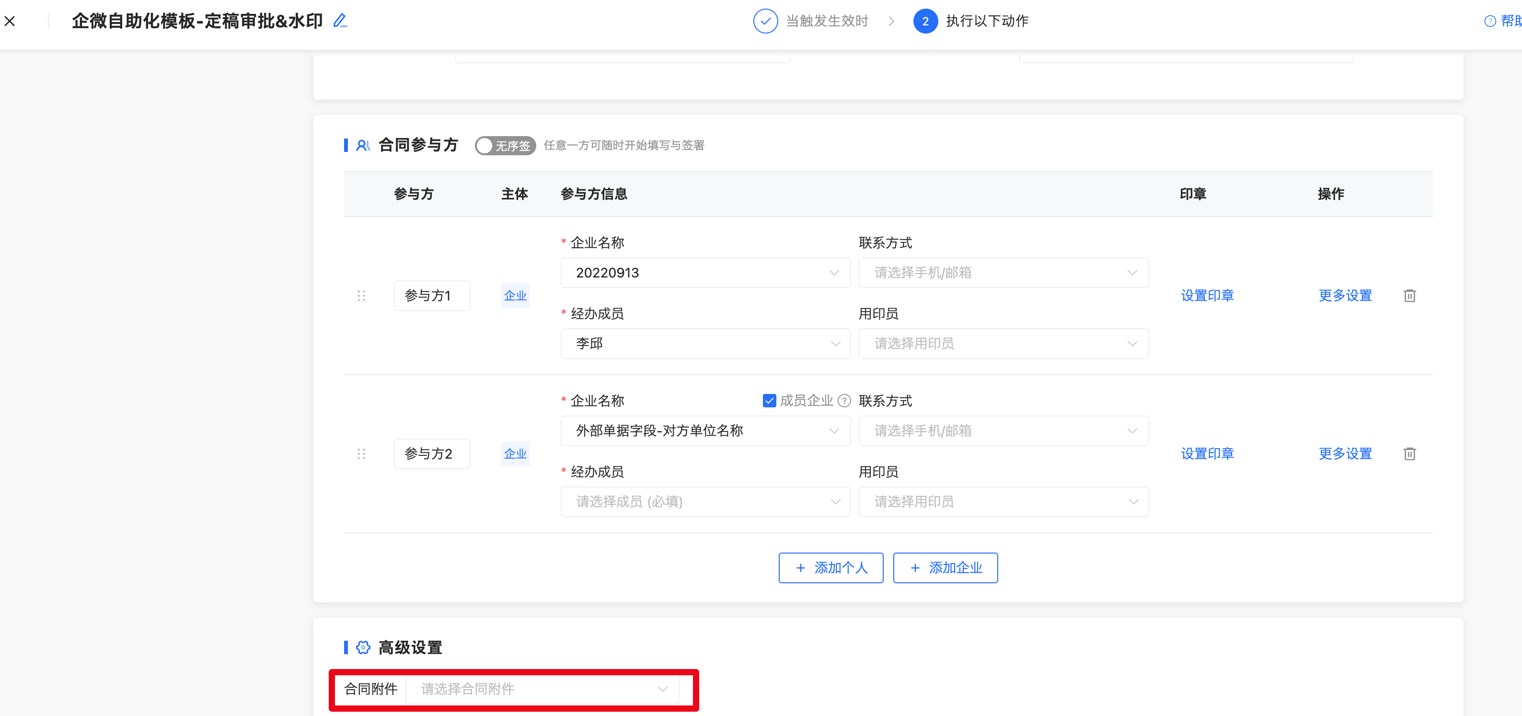This screenshot has width=1522, height=716.
Task: Uncheck the 成员企业 checkbox
Action: pyautogui.click(x=769, y=401)
